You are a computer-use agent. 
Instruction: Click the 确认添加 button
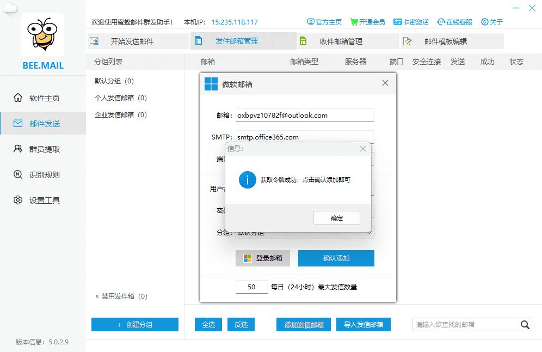[x=336, y=258]
